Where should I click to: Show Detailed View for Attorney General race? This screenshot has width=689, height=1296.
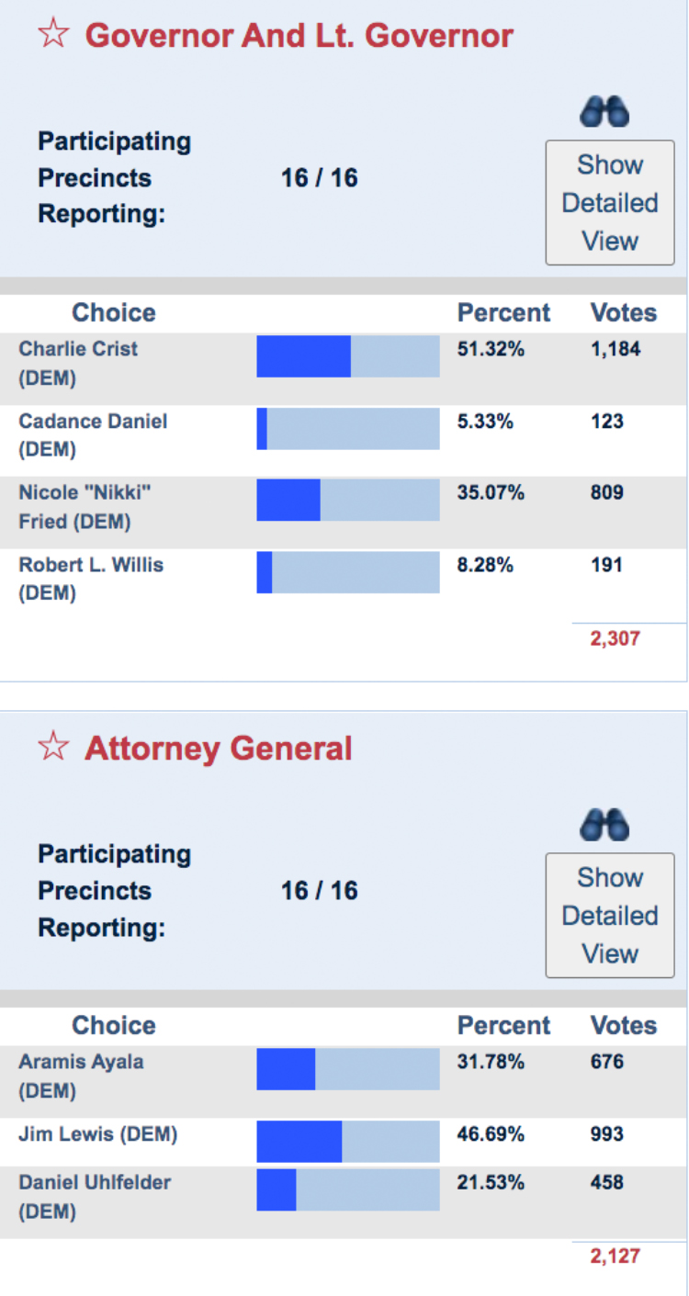click(x=610, y=916)
